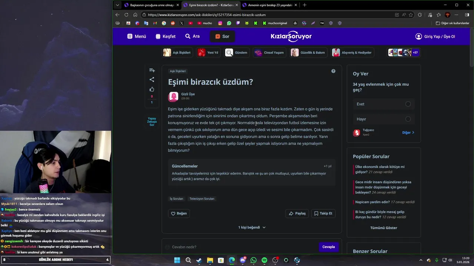The width and height of the screenshot is (474, 266).
Task: Click the Gizli Üye pink avatar
Action: click(173, 97)
